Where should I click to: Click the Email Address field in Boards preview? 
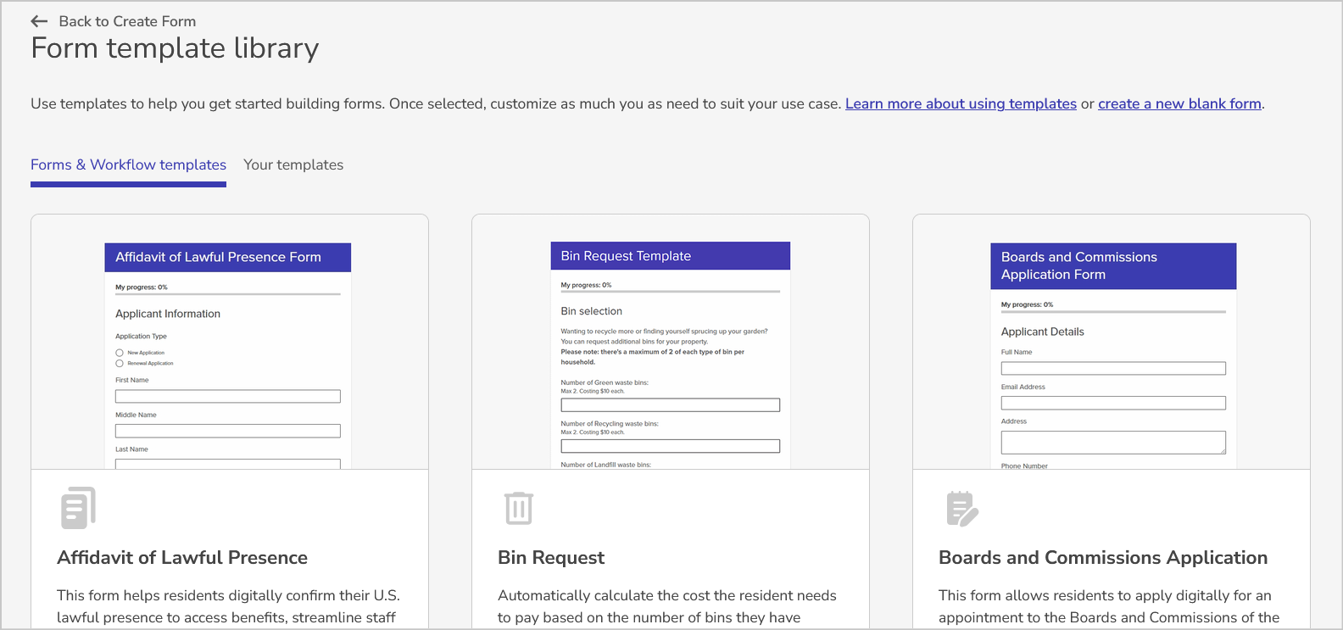[x=1113, y=403]
